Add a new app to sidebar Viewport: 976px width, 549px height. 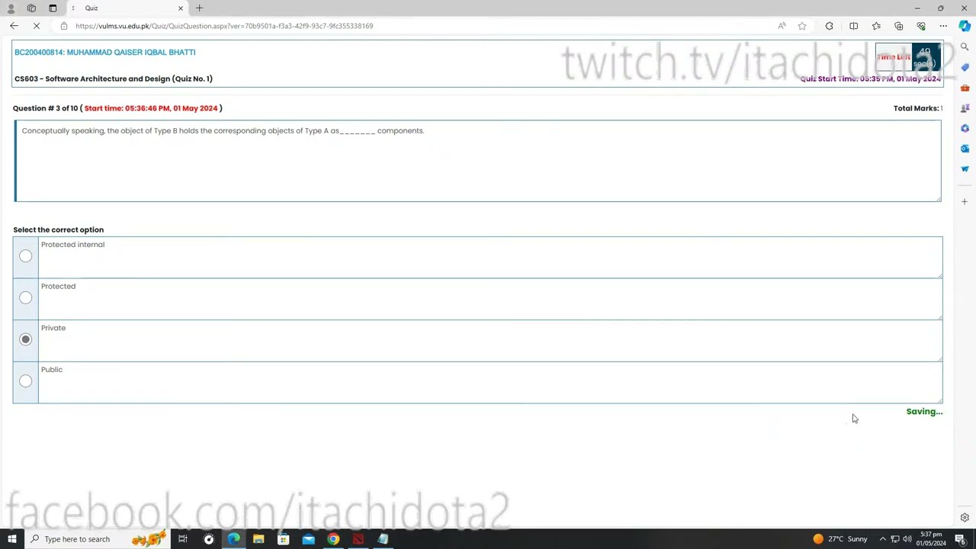tap(965, 202)
